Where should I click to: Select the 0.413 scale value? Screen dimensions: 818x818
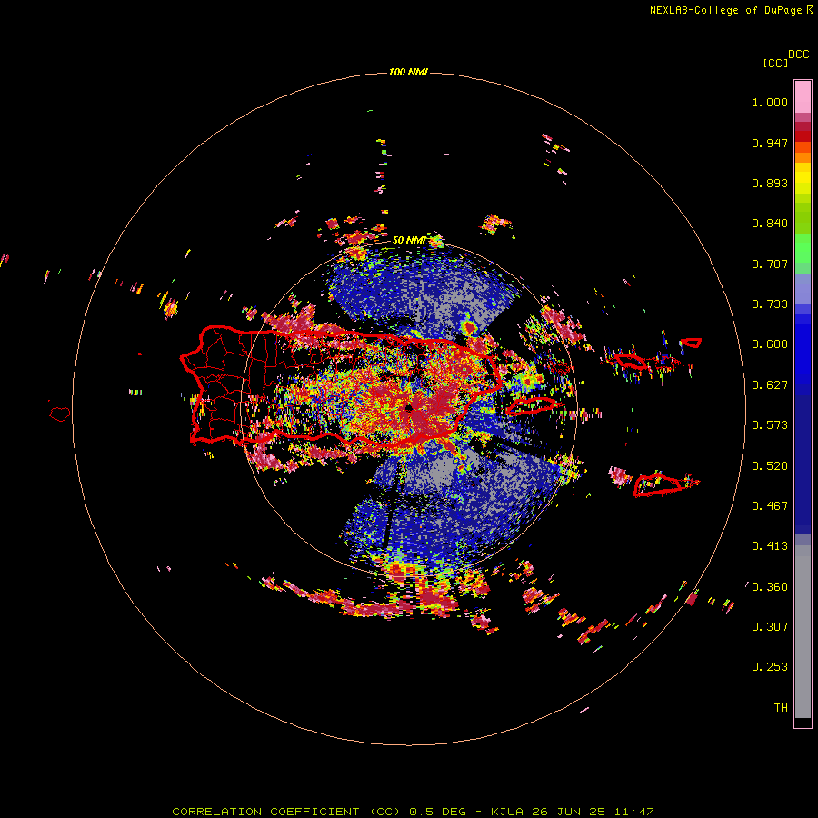770,546
